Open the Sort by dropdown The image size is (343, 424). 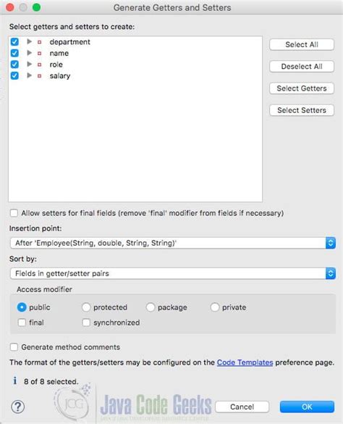click(x=173, y=273)
